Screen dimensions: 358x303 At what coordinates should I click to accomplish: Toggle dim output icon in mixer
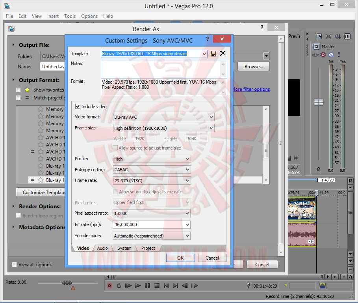(x=338, y=36)
